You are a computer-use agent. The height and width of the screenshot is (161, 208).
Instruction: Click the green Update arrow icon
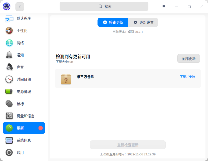(x=9, y=128)
